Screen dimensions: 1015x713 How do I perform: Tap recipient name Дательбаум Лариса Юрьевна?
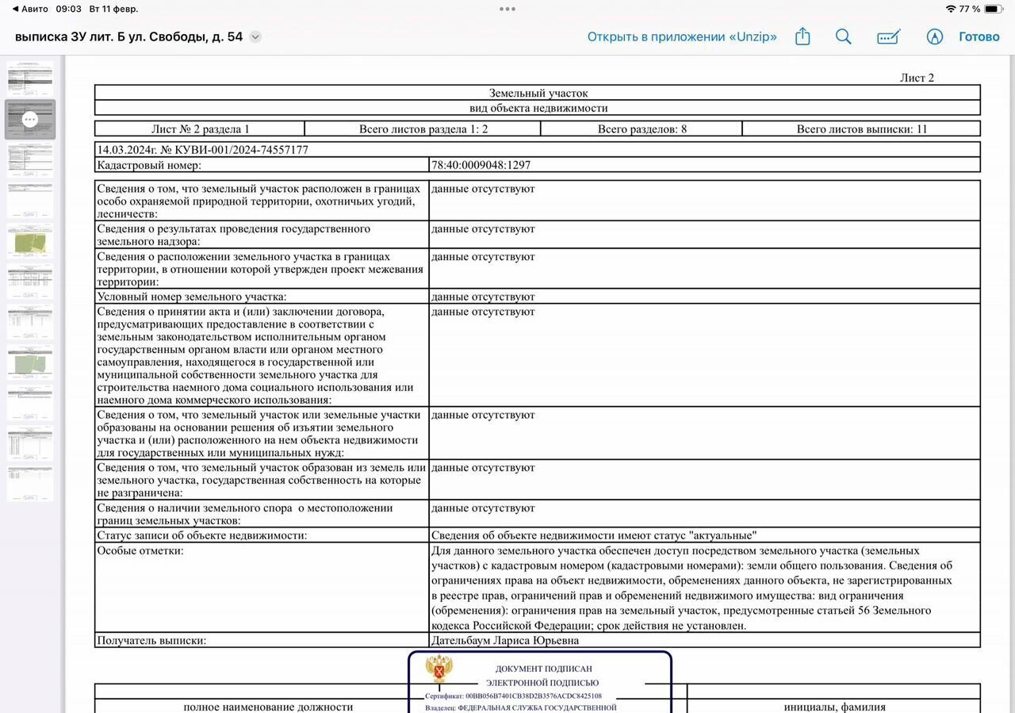(x=505, y=640)
